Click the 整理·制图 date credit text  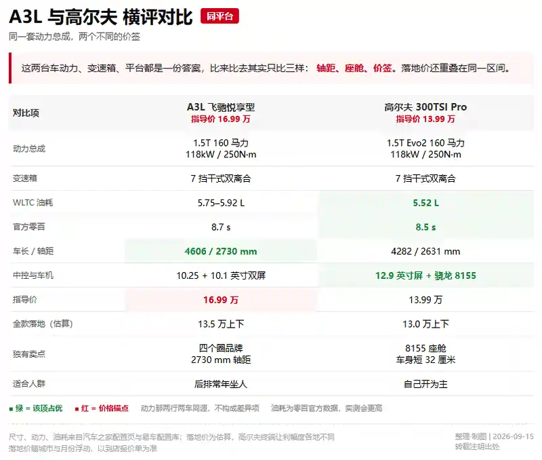pos(495,436)
